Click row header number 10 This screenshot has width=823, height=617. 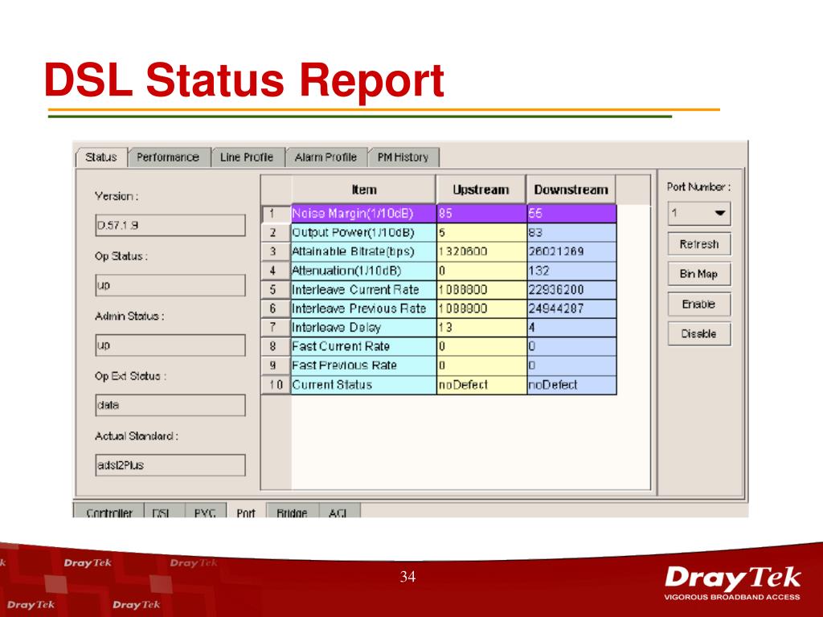click(276, 385)
